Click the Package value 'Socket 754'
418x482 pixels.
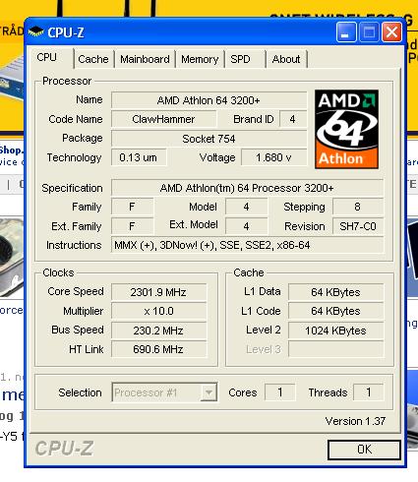tap(209, 139)
